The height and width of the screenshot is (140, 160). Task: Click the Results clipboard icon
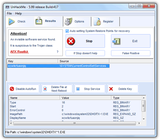pyautogui.click(x=39, y=21)
